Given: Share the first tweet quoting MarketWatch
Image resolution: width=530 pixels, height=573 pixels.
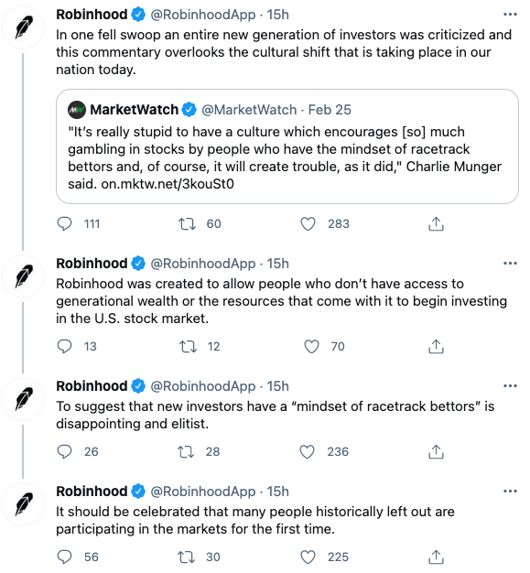Looking at the screenshot, I should [436, 223].
